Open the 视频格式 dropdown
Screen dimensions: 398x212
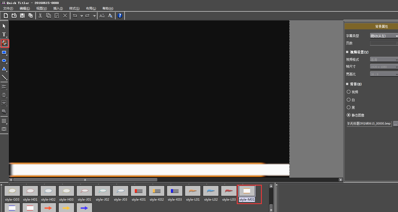(384, 60)
